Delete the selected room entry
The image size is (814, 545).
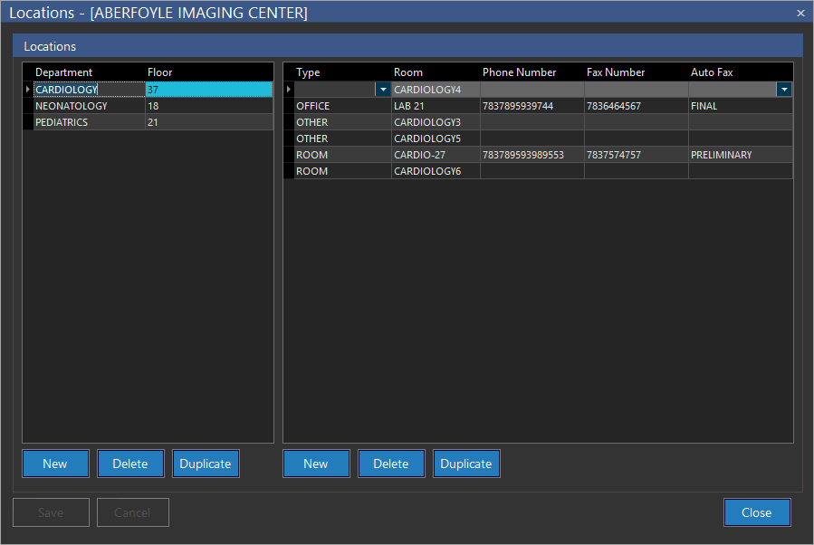391,464
